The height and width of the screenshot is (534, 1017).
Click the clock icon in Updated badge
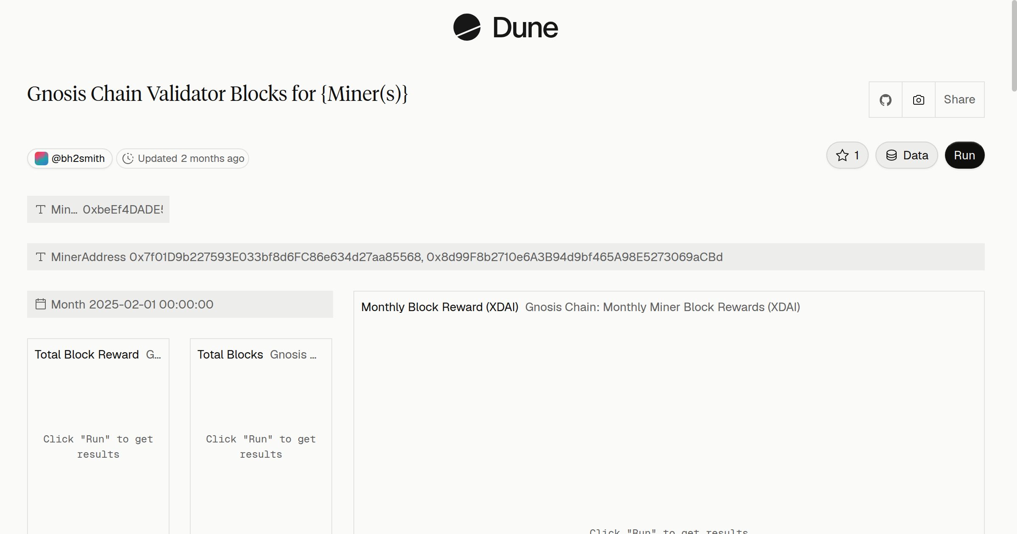pos(128,159)
